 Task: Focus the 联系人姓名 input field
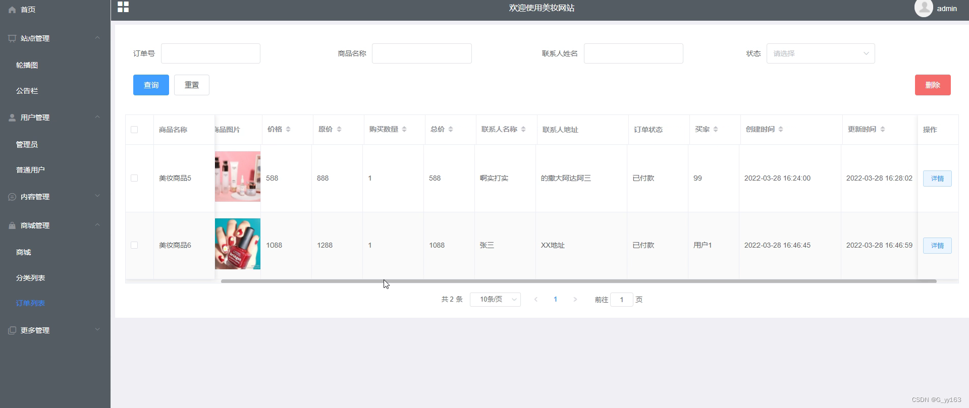point(633,53)
